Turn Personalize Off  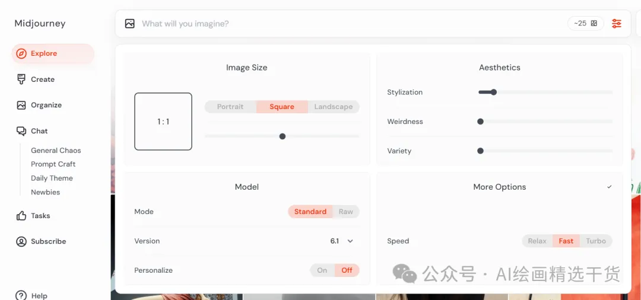347,270
